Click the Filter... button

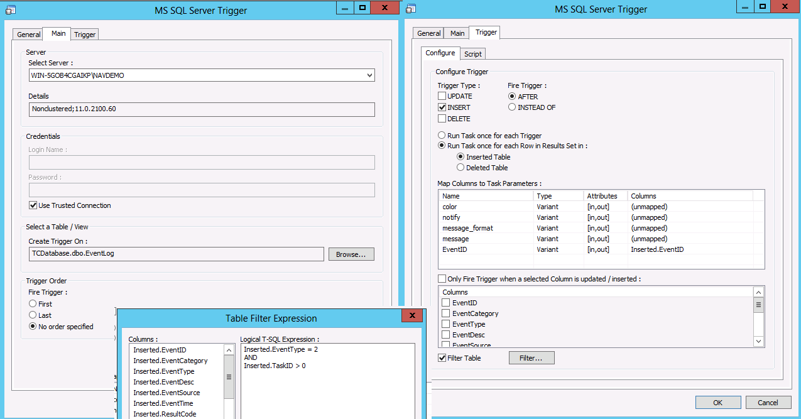531,358
